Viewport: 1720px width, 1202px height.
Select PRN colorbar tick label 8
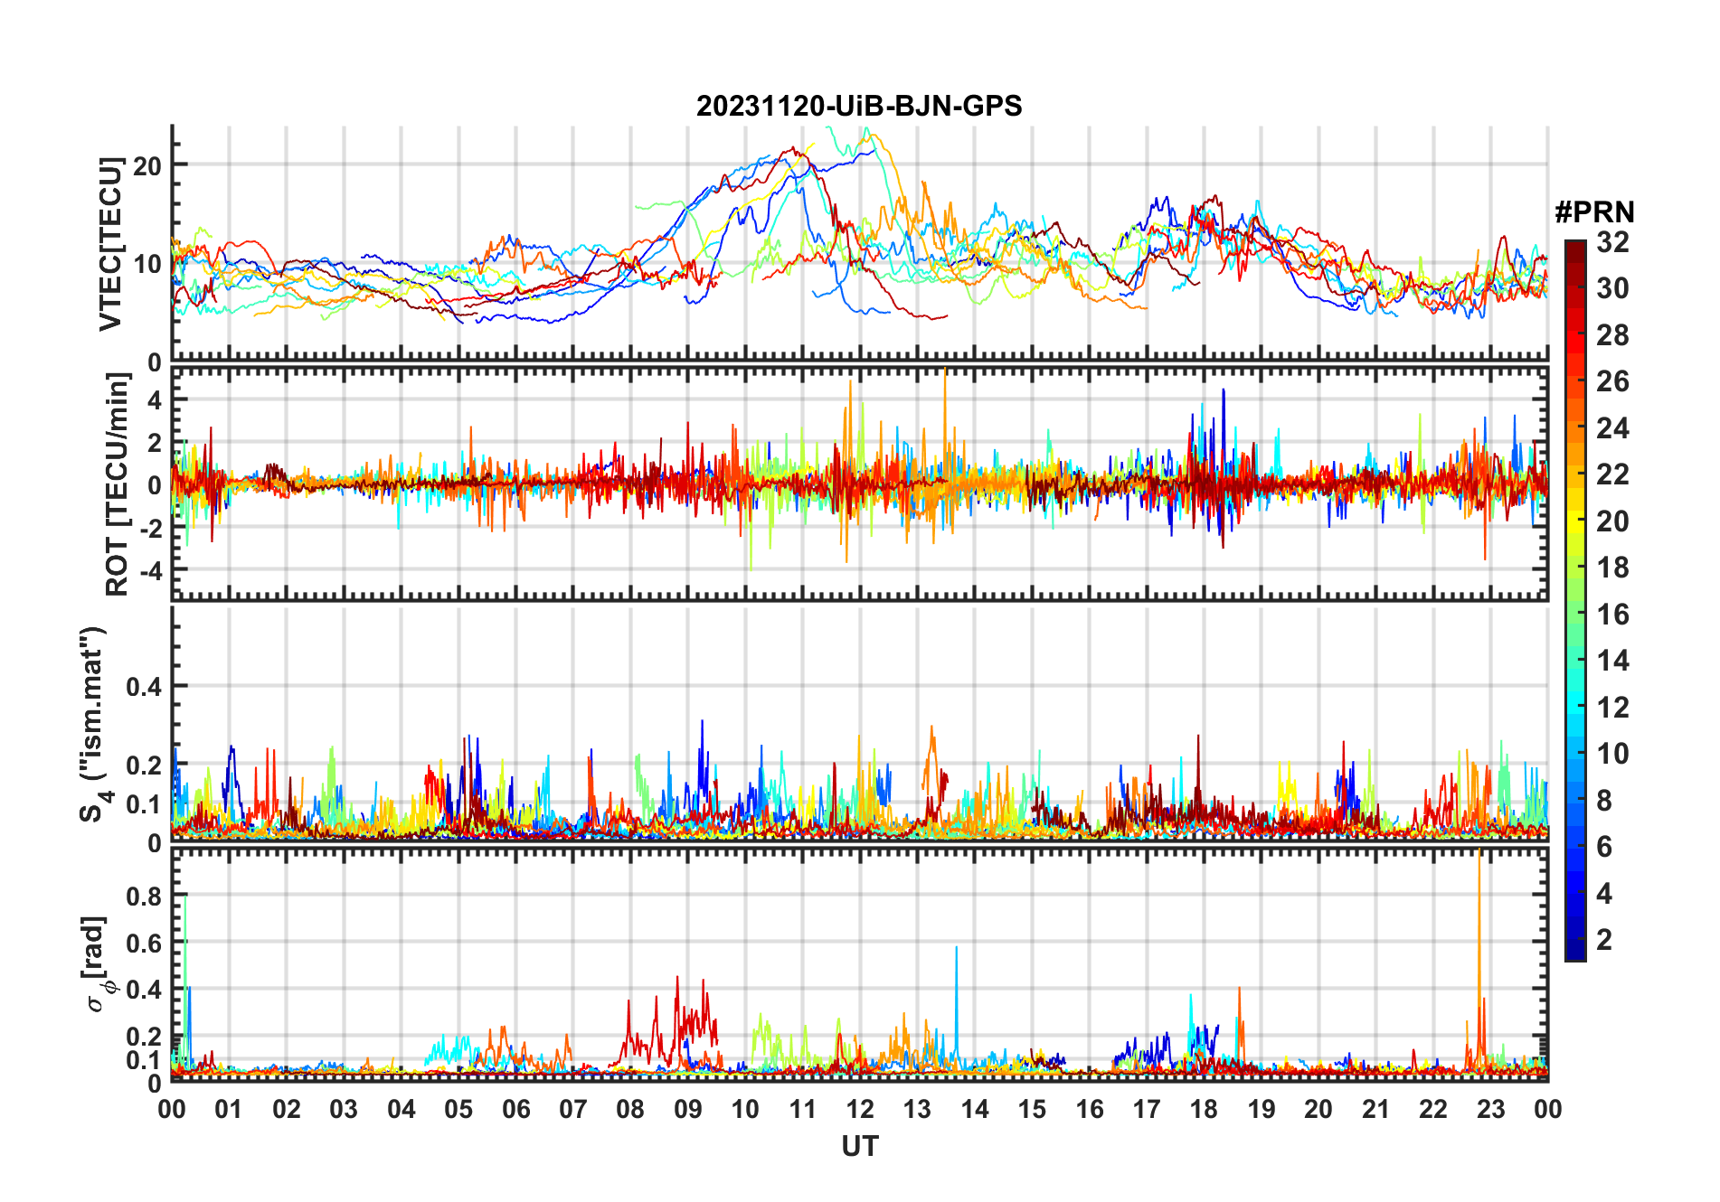coord(1605,801)
